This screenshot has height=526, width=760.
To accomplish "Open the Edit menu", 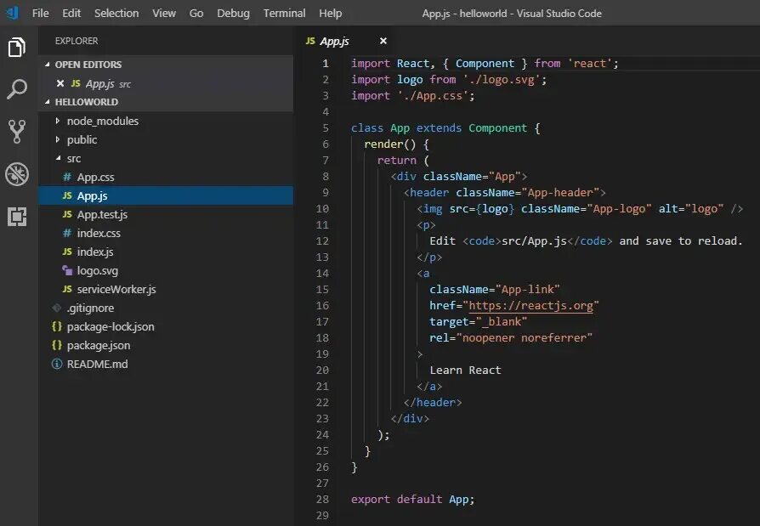I will pos(71,13).
